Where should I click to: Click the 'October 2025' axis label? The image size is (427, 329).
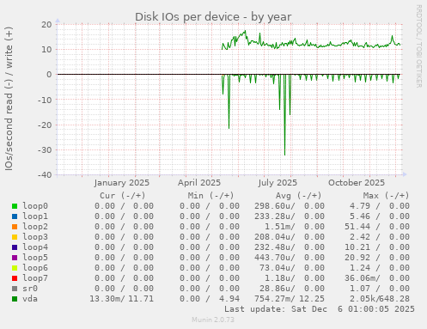[x=357, y=183]
